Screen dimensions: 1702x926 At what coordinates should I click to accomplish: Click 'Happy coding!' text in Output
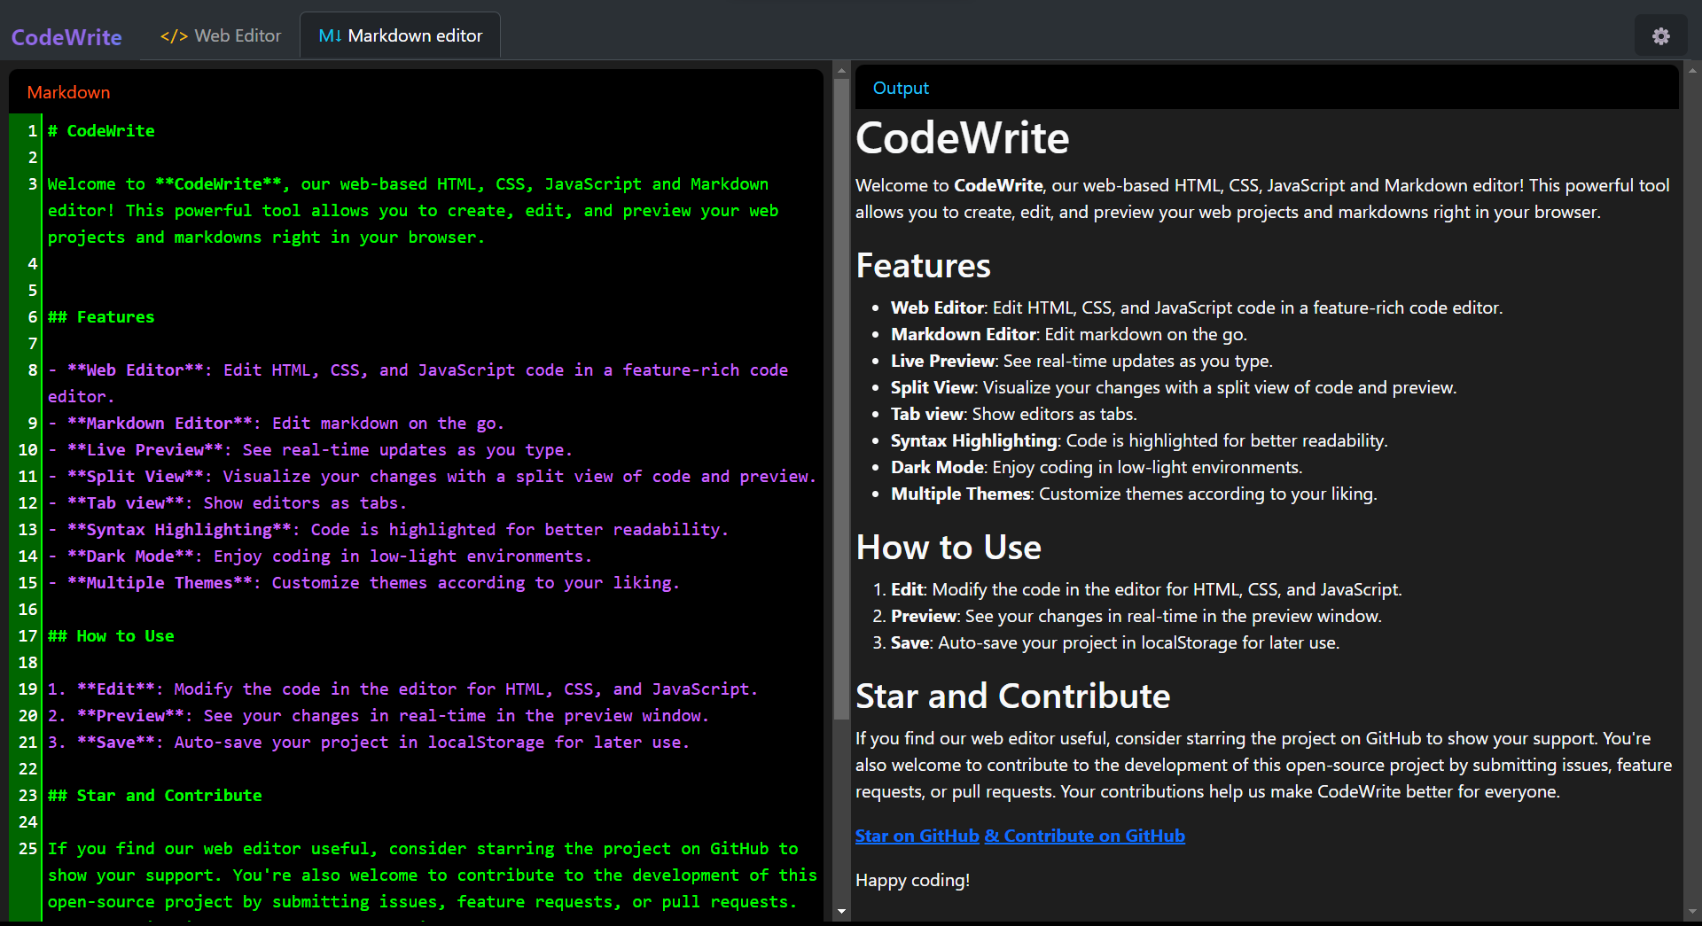pos(912,880)
